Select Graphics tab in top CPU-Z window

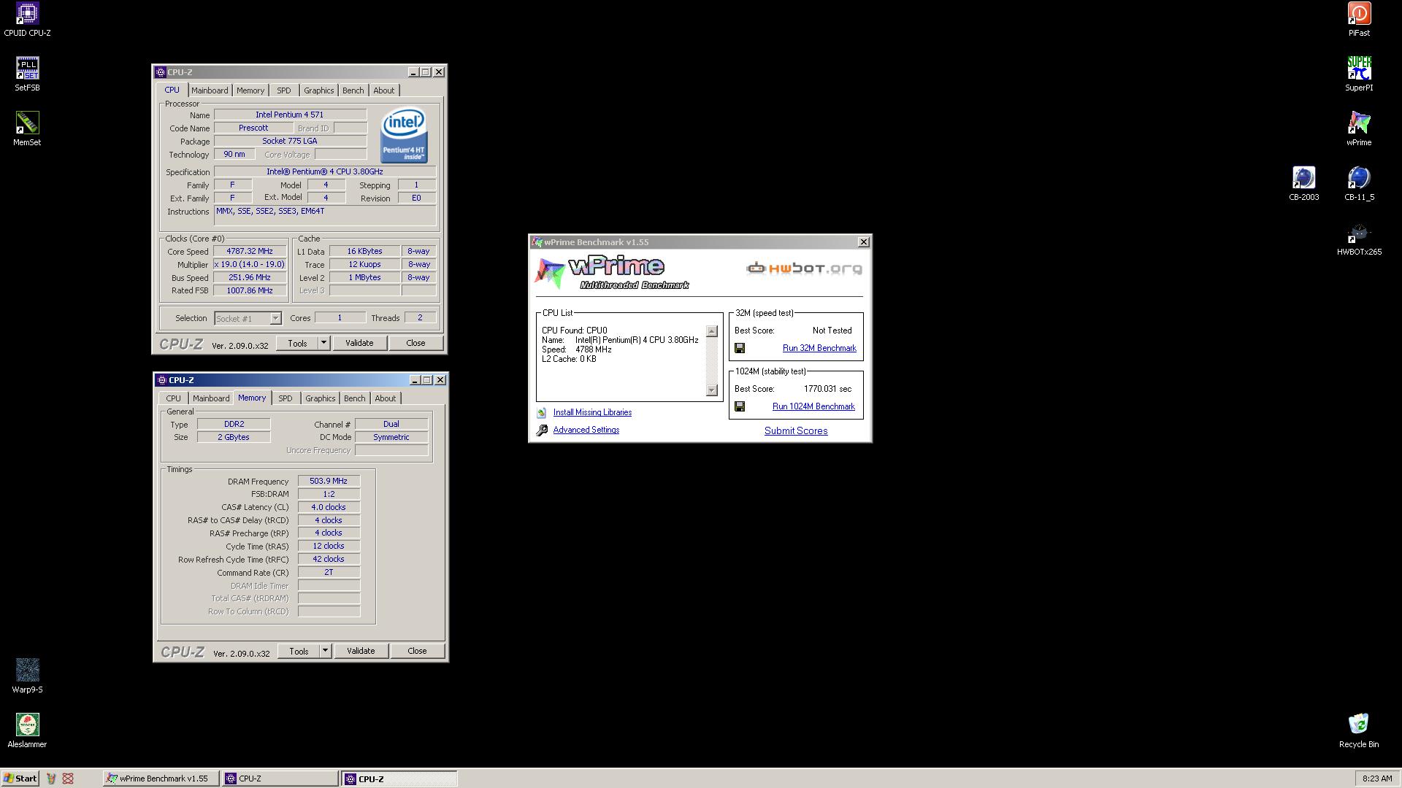pyautogui.click(x=319, y=90)
